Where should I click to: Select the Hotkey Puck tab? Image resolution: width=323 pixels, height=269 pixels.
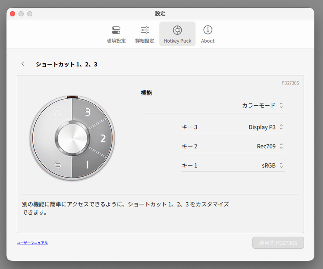[177, 34]
